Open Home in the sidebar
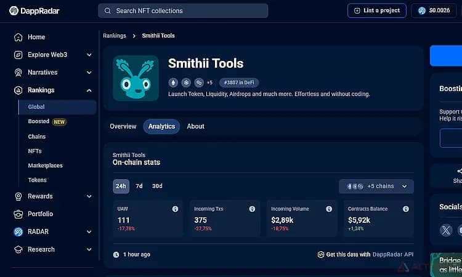 [36, 37]
